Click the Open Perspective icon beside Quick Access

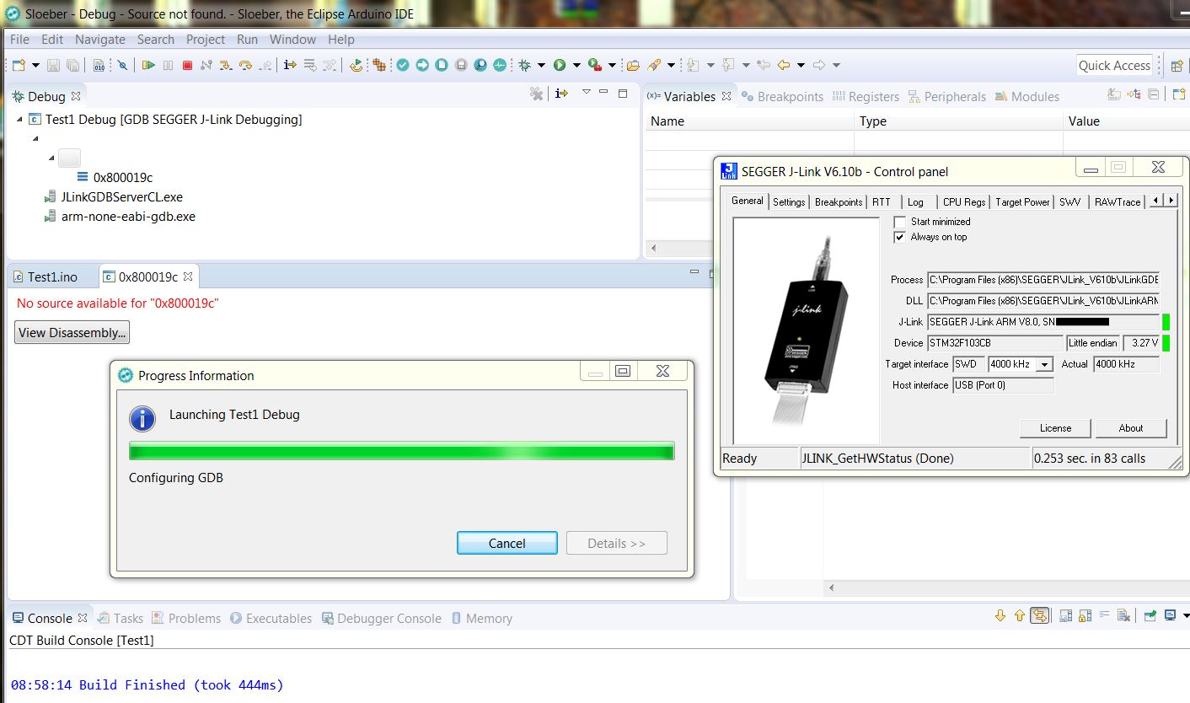1177,66
